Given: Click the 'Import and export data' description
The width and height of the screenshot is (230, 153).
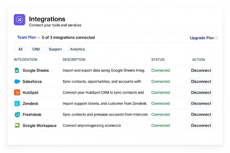Looking at the screenshot, I should (x=104, y=71).
